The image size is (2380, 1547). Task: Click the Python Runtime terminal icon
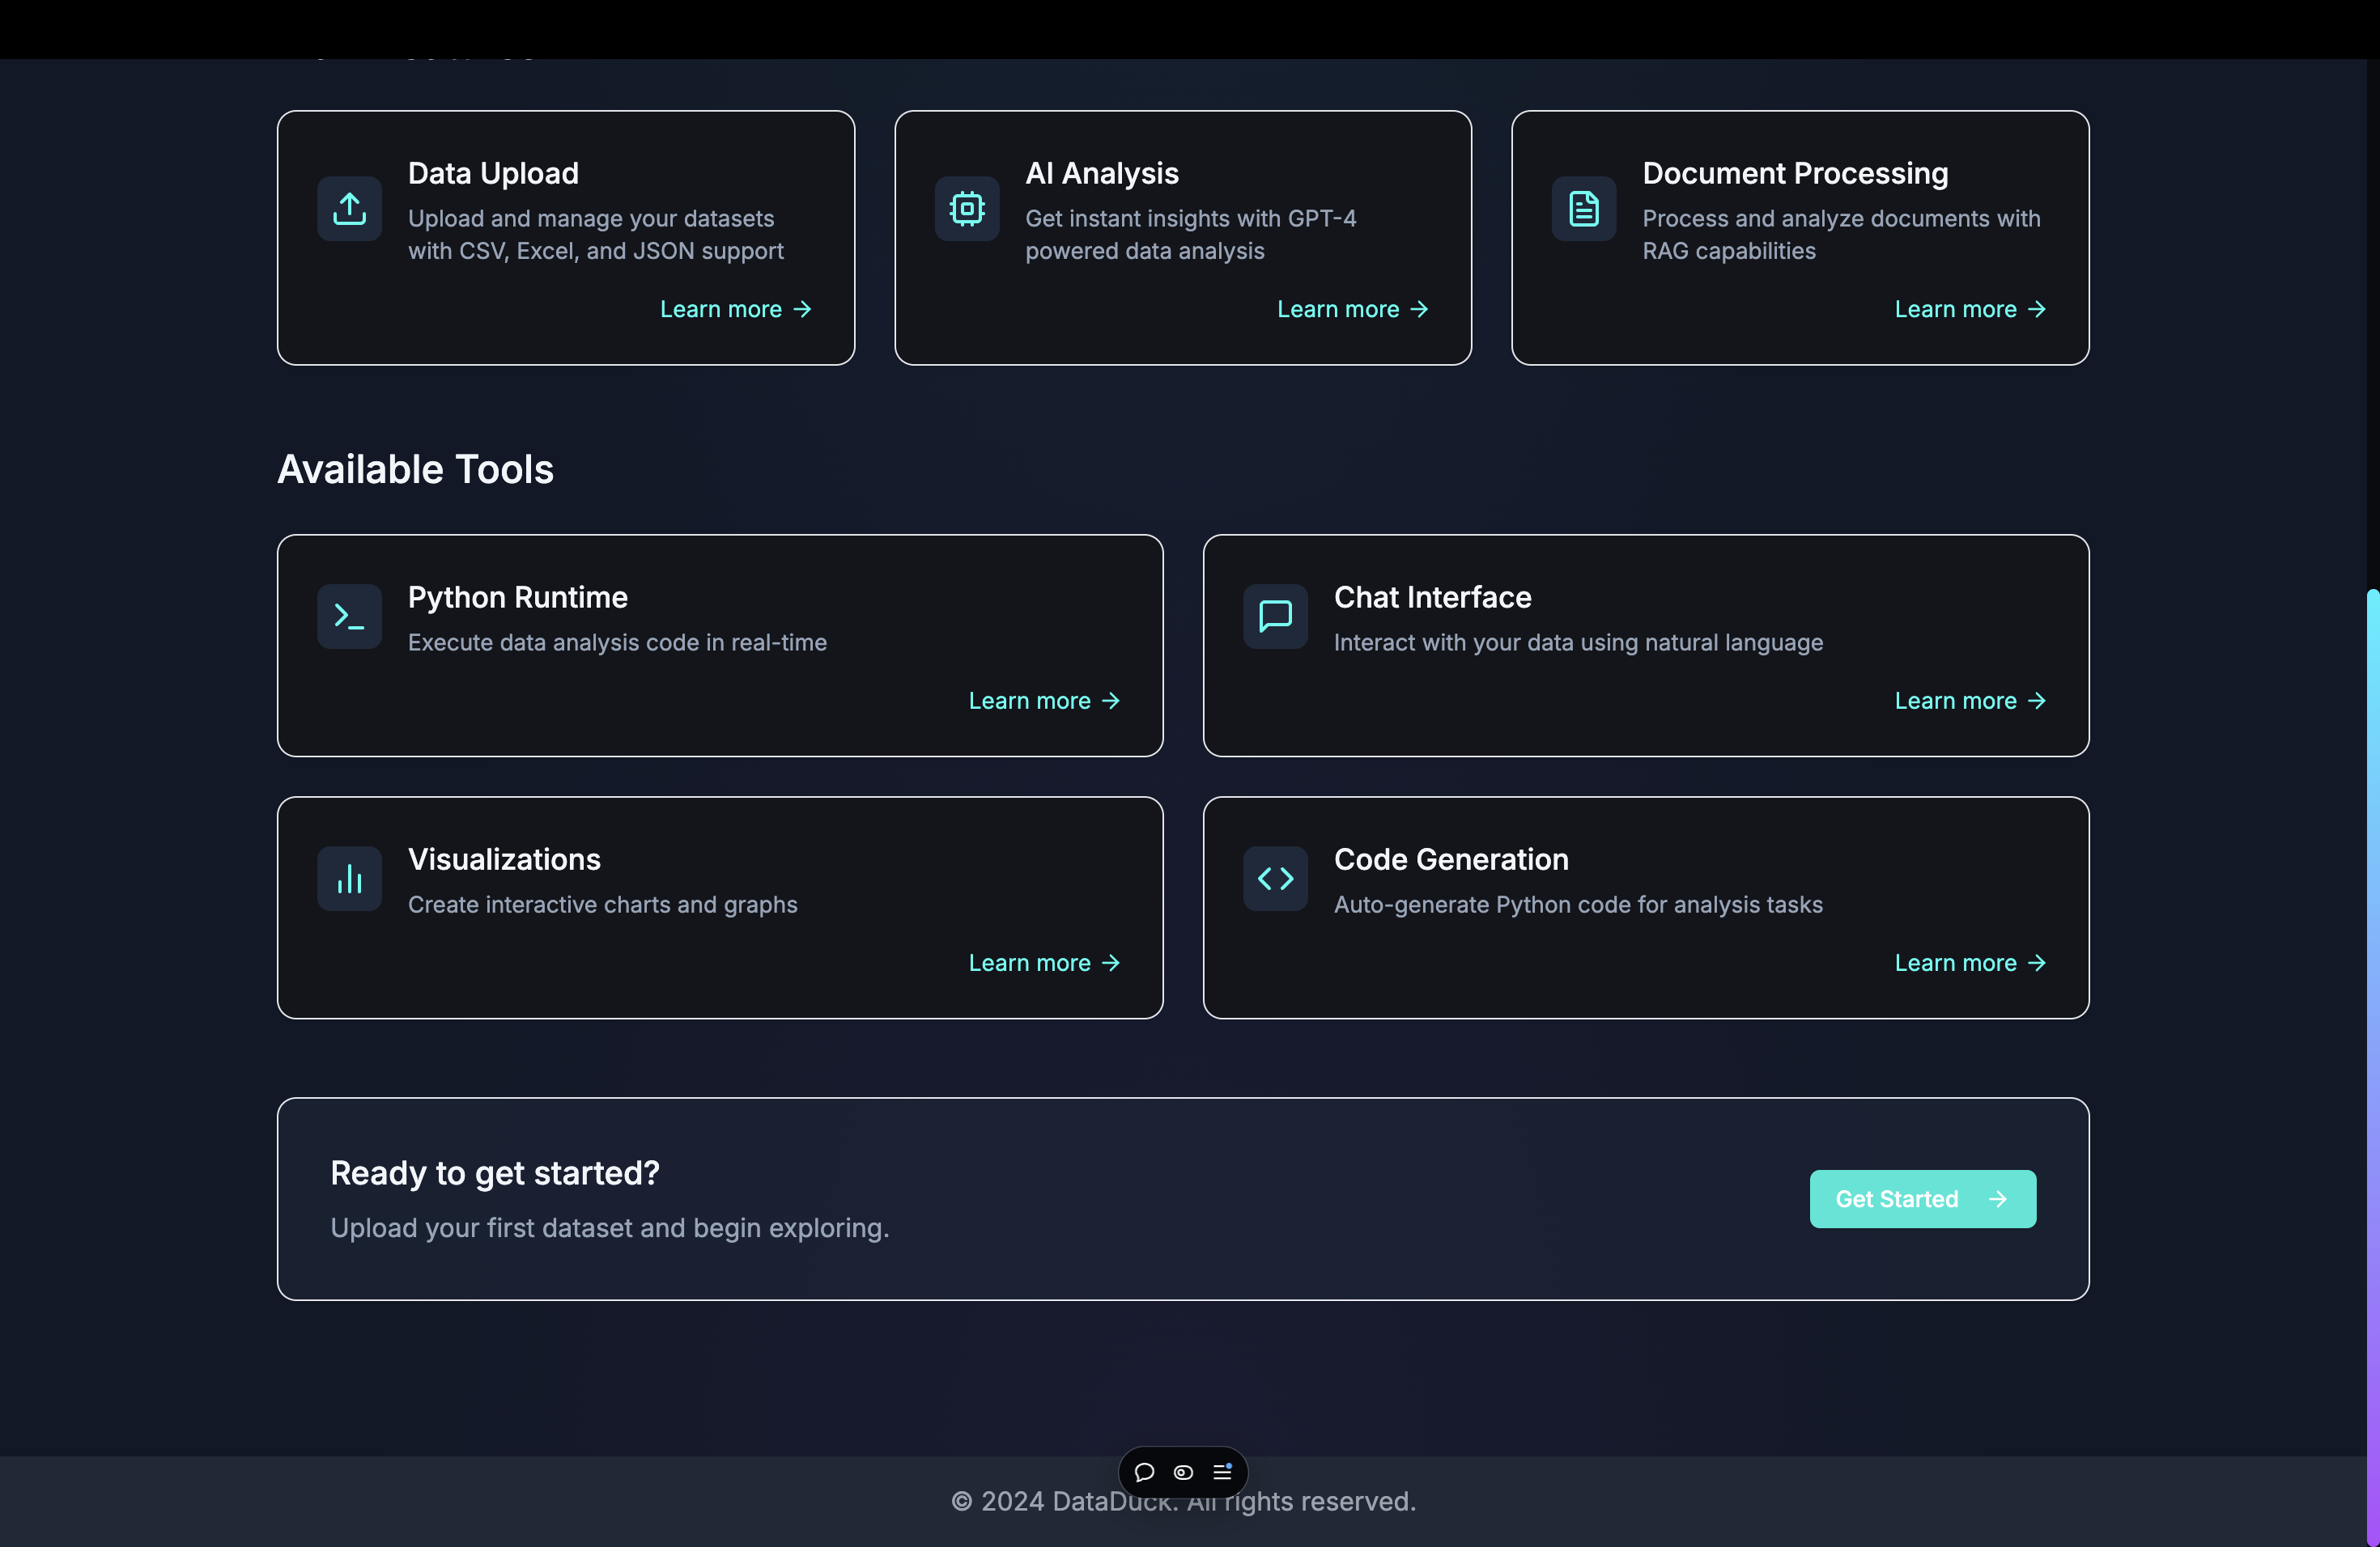[349, 617]
